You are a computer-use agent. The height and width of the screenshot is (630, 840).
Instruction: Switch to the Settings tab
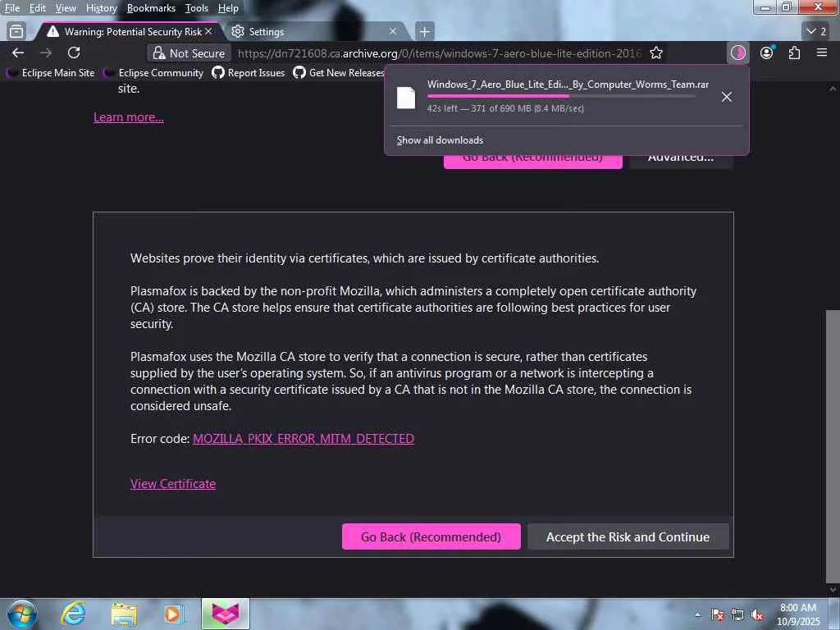(x=315, y=32)
